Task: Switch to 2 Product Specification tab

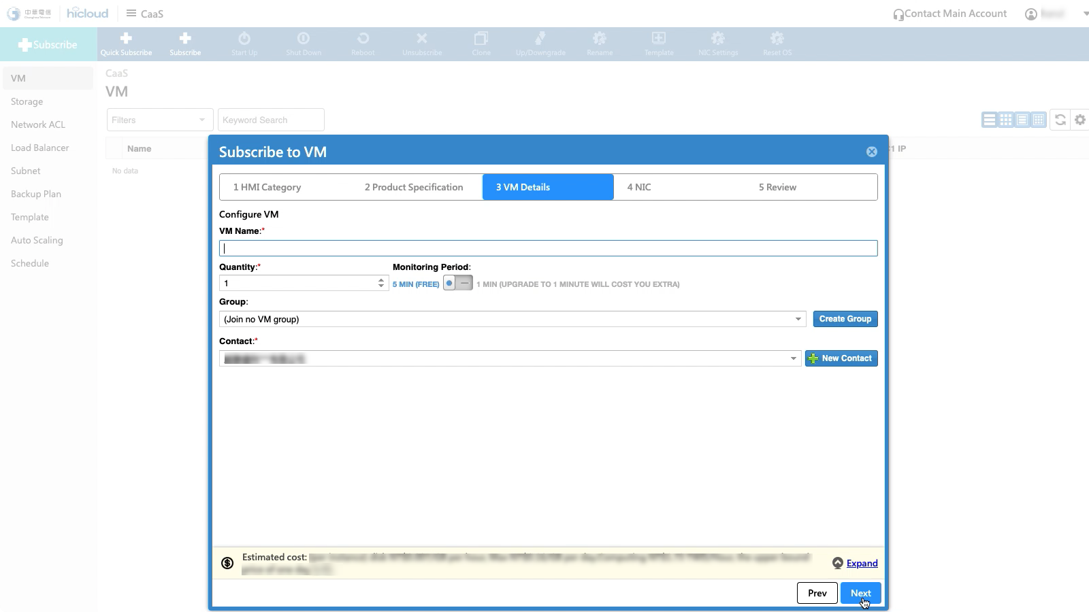Action: 414,187
